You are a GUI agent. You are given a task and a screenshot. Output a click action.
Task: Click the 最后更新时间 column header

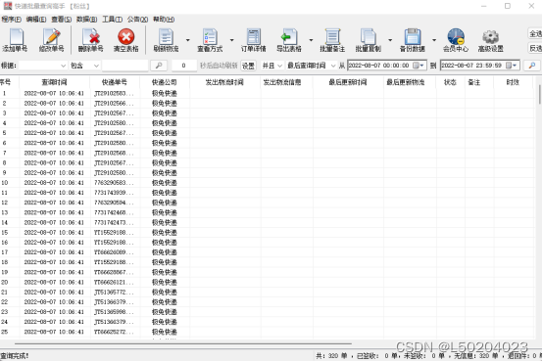(348, 82)
